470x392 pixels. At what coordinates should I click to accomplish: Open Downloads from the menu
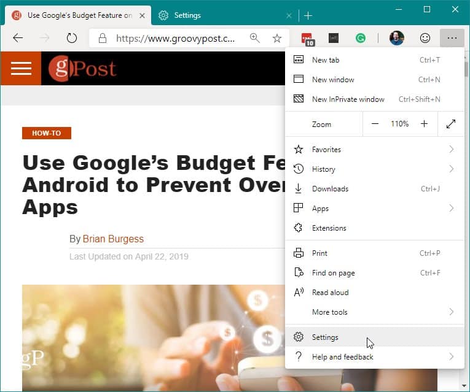[375, 189]
